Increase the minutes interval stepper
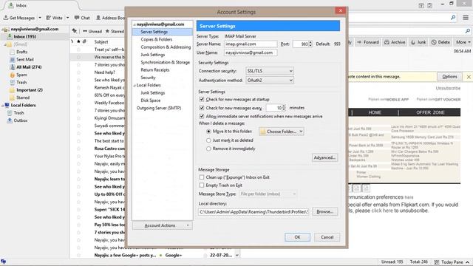 tap(284, 106)
